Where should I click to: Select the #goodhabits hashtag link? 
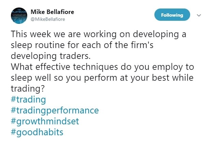(x=37, y=132)
